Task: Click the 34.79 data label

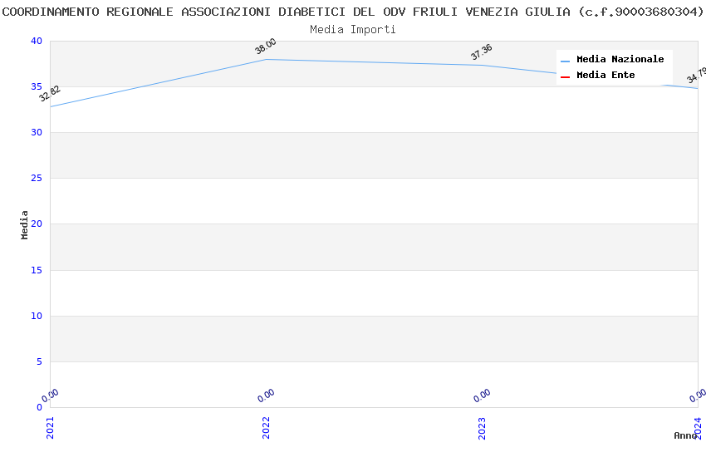Action: (696, 76)
